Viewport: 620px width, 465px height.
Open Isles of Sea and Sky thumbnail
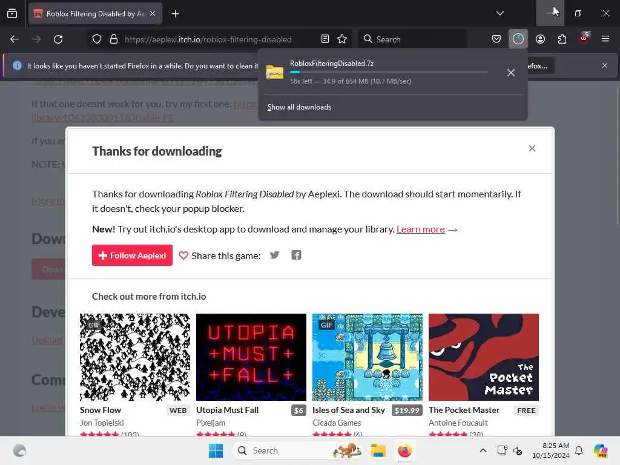[368, 357]
